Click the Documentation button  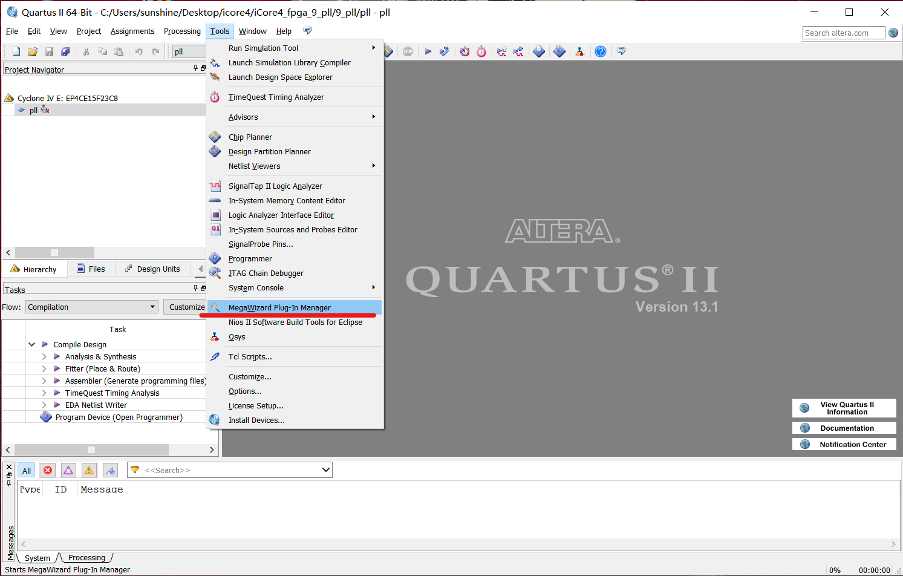(846, 428)
